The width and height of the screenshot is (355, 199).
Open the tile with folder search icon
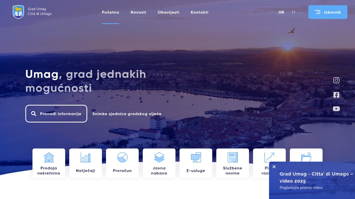(306, 155)
